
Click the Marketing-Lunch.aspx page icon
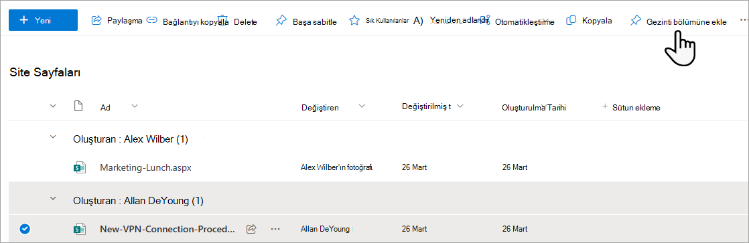pos(79,167)
